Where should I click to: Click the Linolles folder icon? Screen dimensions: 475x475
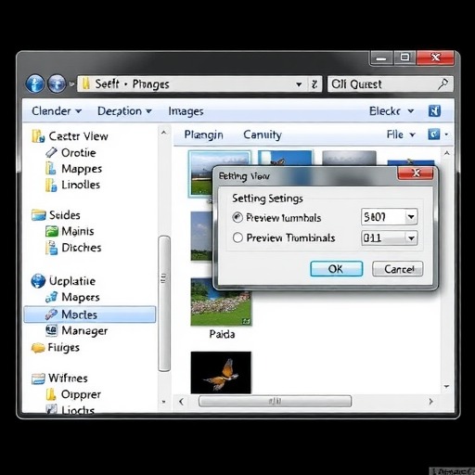(x=51, y=185)
